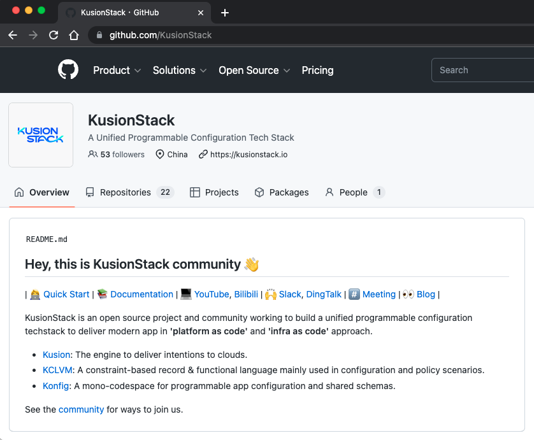Click the browser back arrow
534x440 pixels.
point(13,35)
